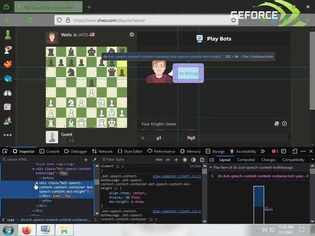Select breadcrumb div.bot-speech-content-content-container
This screenshot has width=315, height=236.
(55, 220)
